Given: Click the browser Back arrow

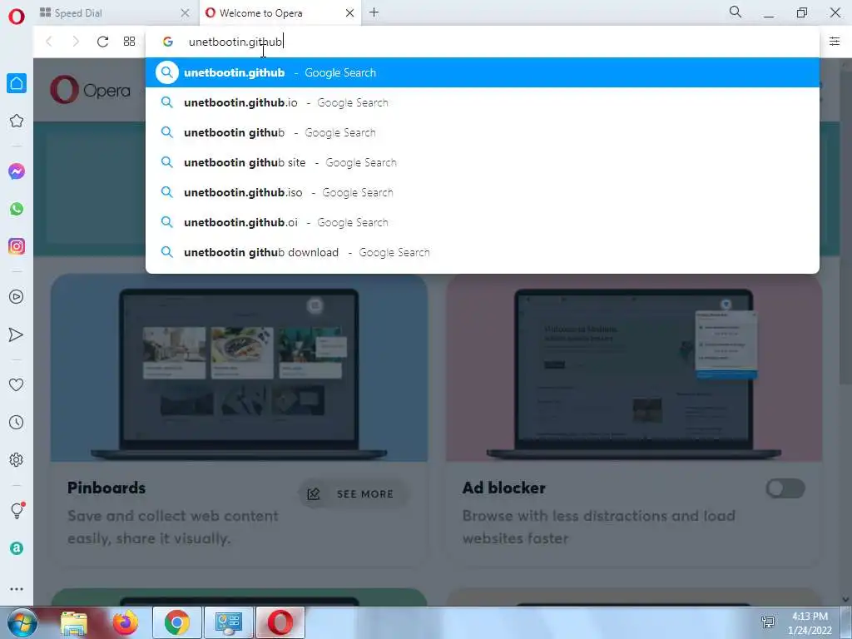Looking at the screenshot, I should pyautogui.click(x=49, y=42).
